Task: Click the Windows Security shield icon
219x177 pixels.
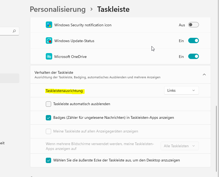Action: pyautogui.click(x=49, y=25)
